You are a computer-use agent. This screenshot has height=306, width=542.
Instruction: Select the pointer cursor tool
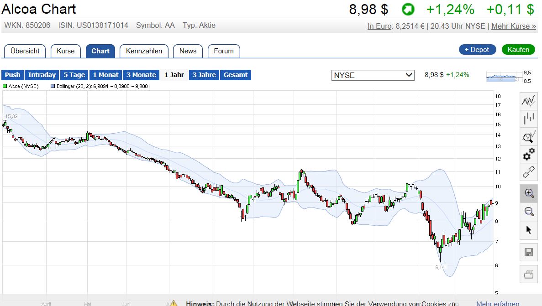[x=528, y=230]
